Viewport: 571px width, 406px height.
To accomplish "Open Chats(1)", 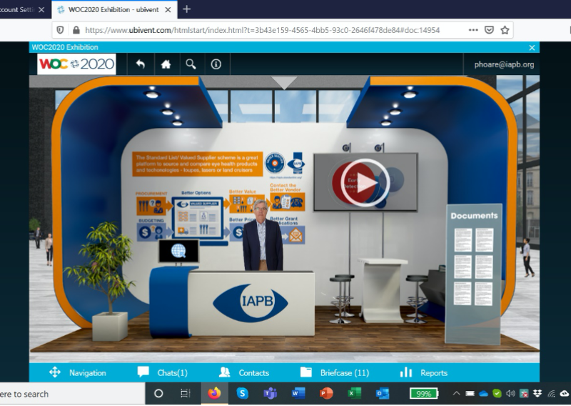I will pos(163,373).
